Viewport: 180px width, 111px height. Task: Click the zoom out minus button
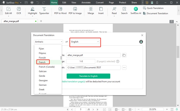(139, 109)
